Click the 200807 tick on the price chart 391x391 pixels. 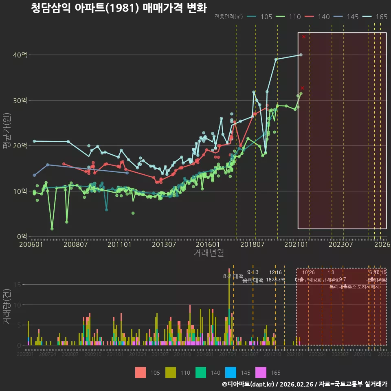[x=76, y=244]
